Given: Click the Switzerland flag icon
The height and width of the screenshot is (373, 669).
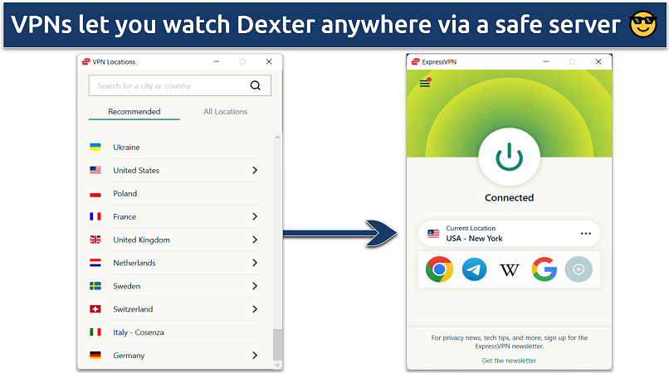Looking at the screenshot, I should 95,309.
